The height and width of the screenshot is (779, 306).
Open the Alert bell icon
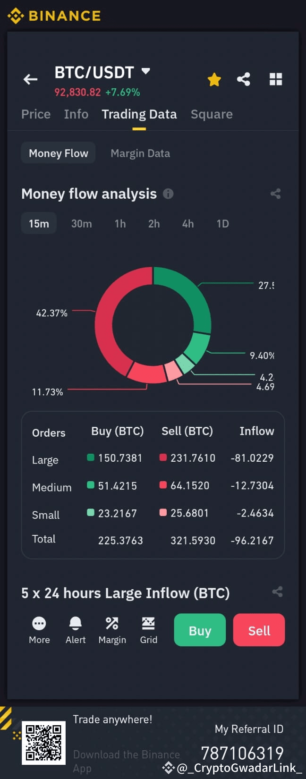75,623
